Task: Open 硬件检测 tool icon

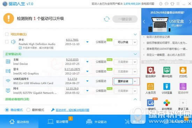Action: [x=167, y=70]
